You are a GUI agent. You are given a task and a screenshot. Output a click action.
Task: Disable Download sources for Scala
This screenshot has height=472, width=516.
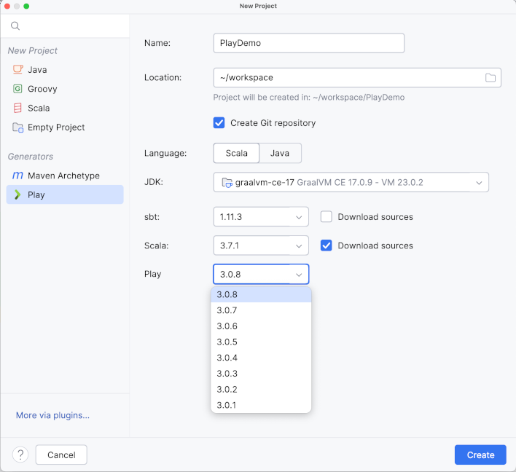pyautogui.click(x=327, y=245)
